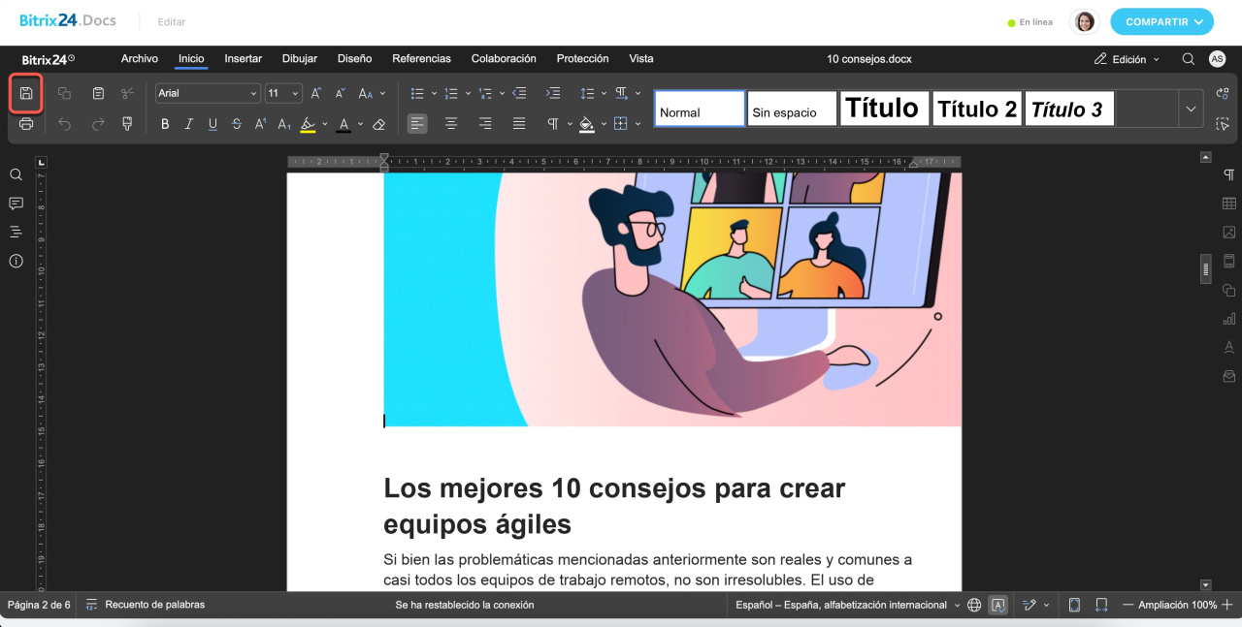Open the table settings in right sidebar
This screenshot has width=1242, height=627.
coord(1229,204)
